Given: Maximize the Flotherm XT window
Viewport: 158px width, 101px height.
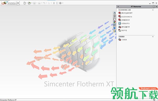Looking at the screenshot, I should 153,3.
